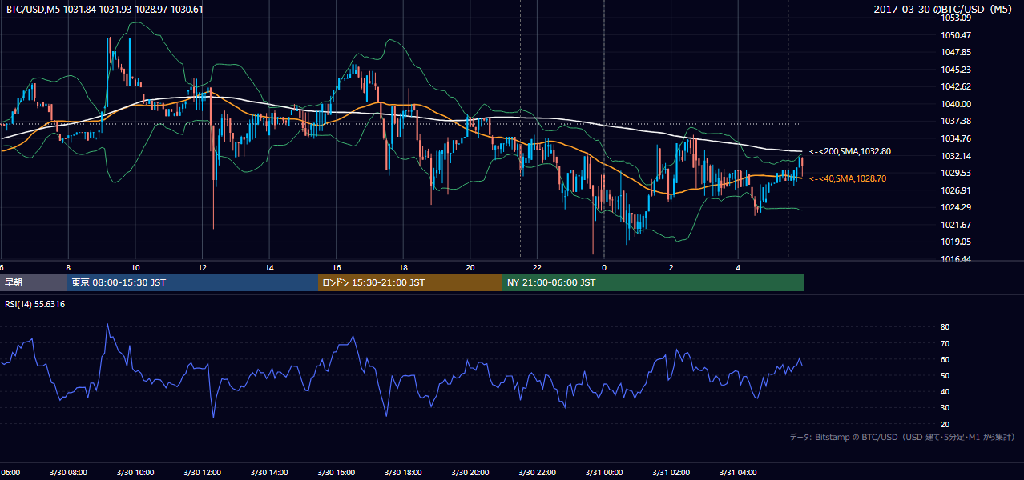Click price axis value 1037.38

[x=956, y=121]
